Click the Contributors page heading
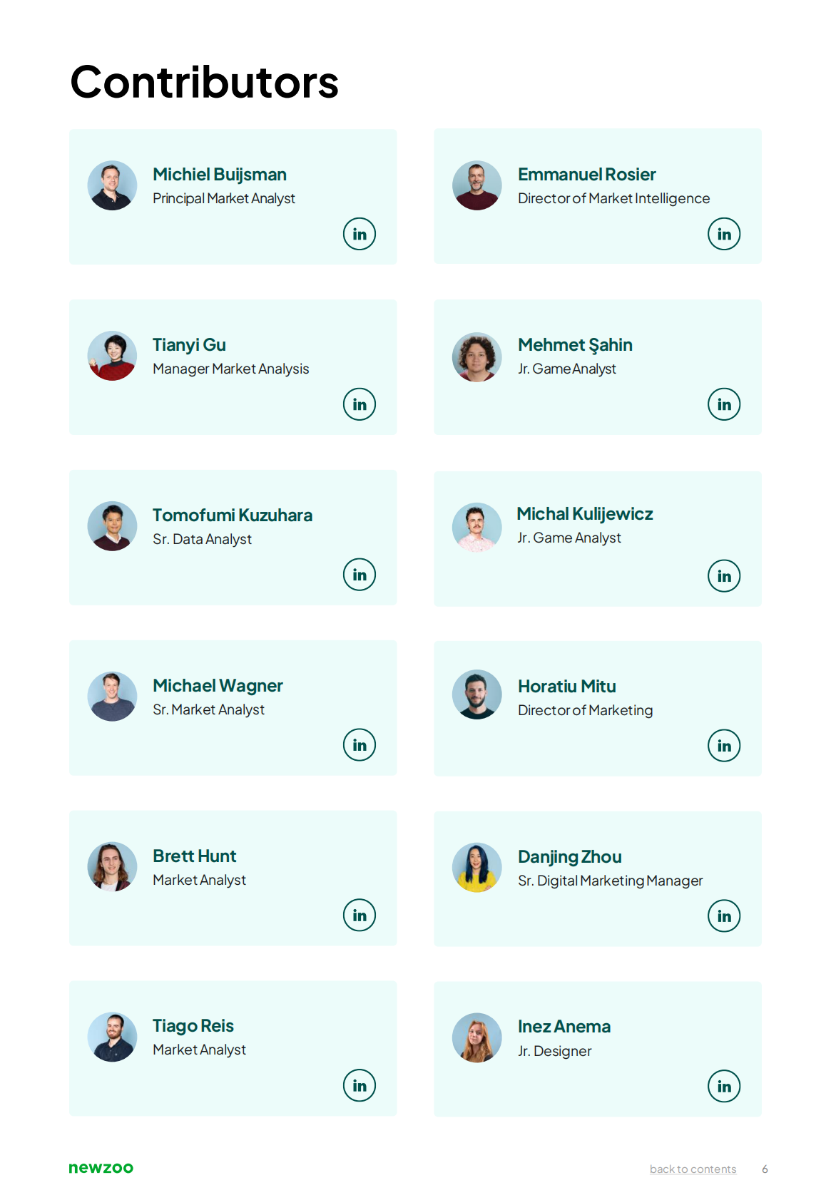The width and height of the screenshot is (831, 1200). 204,82
